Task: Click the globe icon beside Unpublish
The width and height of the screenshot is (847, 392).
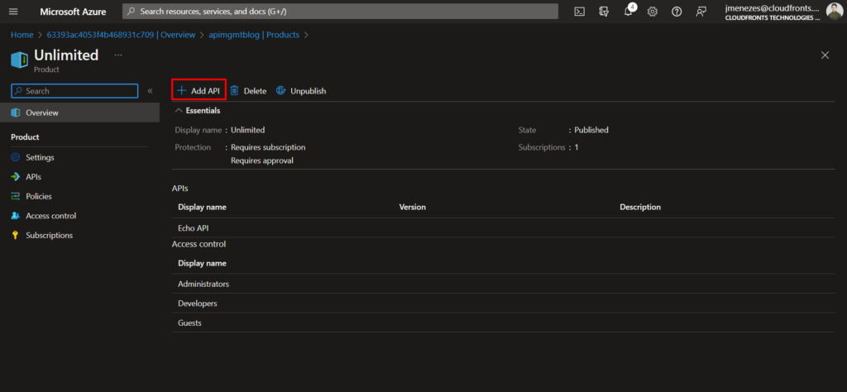Action: click(x=280, y=91)
